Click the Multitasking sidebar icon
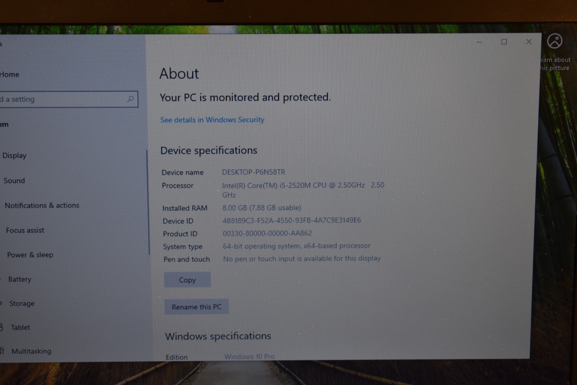The width and height of the screenshot is (577, 385). 2,351
